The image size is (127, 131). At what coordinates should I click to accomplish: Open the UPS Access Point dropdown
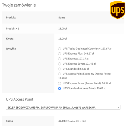tap(63, 107)
